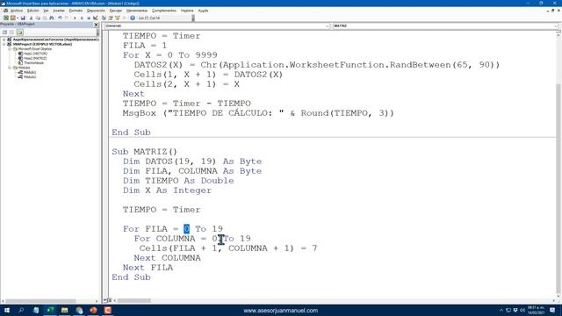The height and width of the screenshot is (316, 562).
Task: Click the Object Browser toolbar icon
Action: click(117, 18)
